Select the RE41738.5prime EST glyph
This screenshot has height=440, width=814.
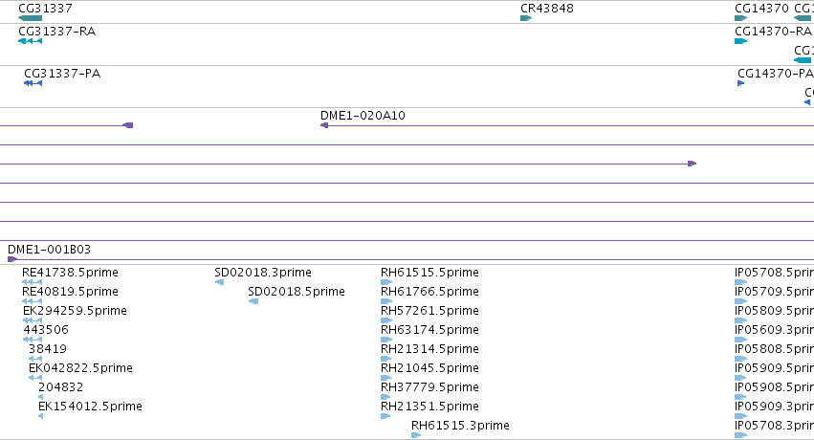click(33, 282)
